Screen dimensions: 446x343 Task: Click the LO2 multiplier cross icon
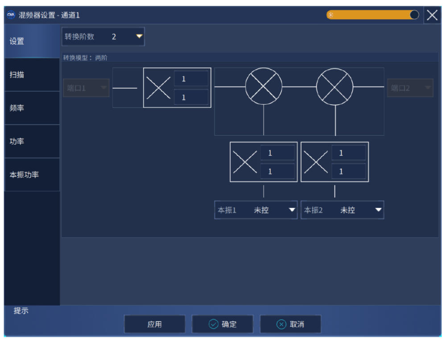[x=316, y=162]
